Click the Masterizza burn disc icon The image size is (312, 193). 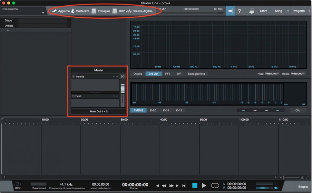73,11
